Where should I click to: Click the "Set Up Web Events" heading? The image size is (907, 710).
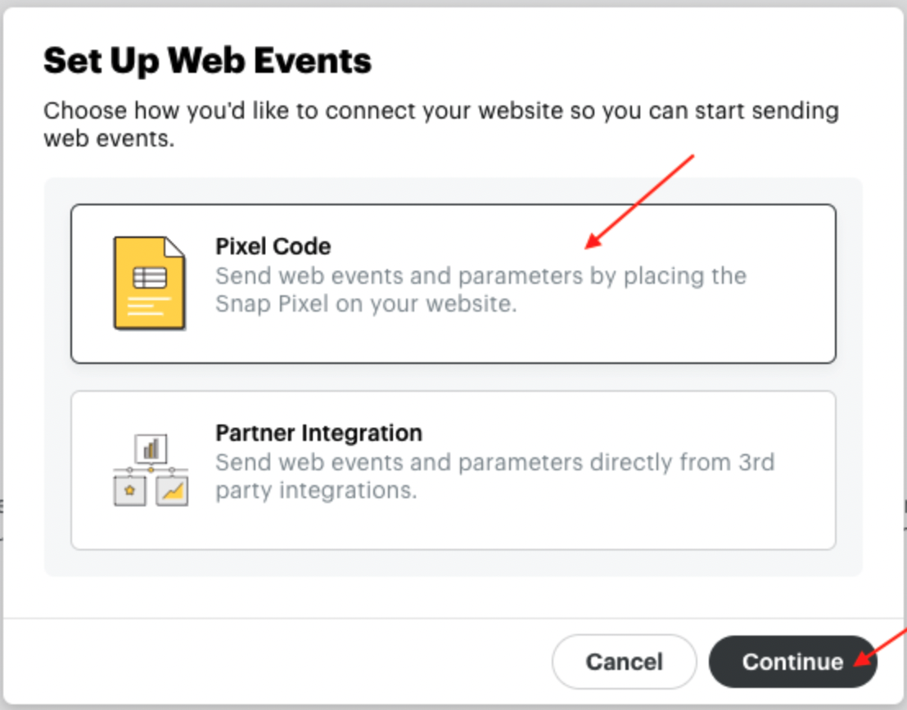click(x=207, y=61)
